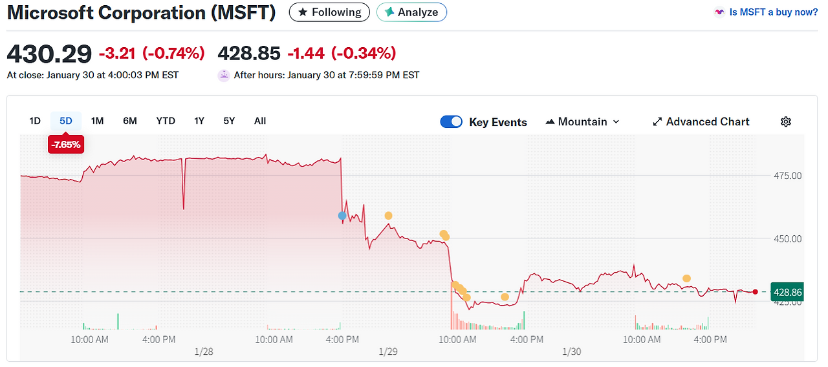Click the star icon in Following
The width and height of the screenshot is (828, 367).
pyautogui.click(x=302, y=12)
